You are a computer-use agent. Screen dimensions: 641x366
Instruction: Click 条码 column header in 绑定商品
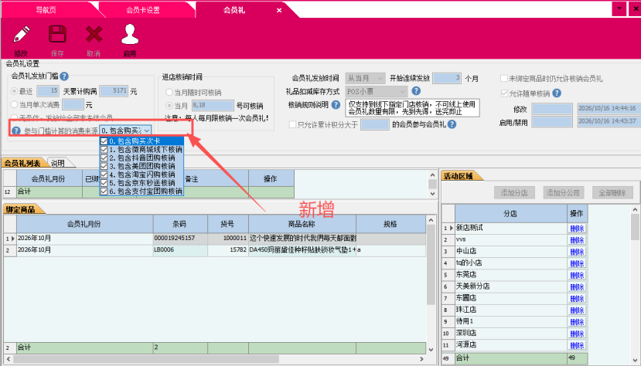[x=180, y=224]
